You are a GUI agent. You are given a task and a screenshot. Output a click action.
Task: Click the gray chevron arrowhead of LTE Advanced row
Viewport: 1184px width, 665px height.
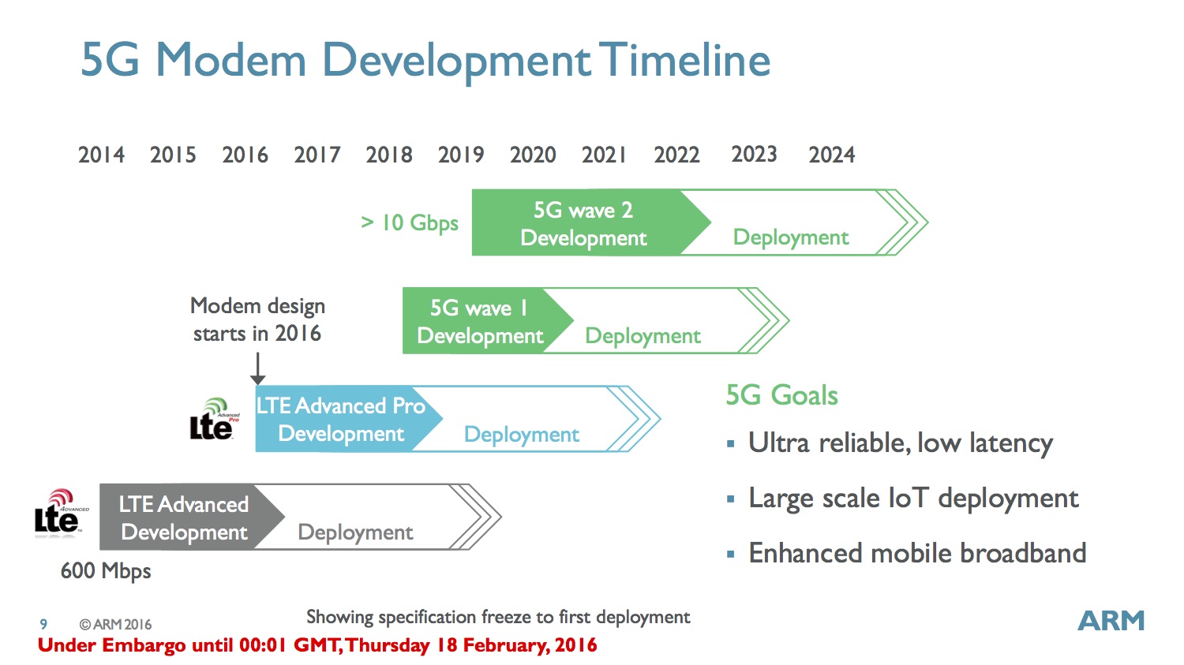click(x=475, y=517)
